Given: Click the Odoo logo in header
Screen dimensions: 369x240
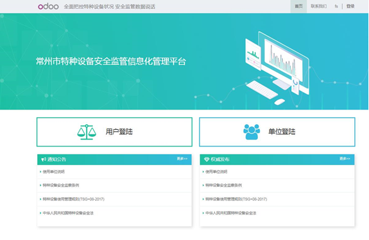Looking at the screenshot, I should [48, 6].
